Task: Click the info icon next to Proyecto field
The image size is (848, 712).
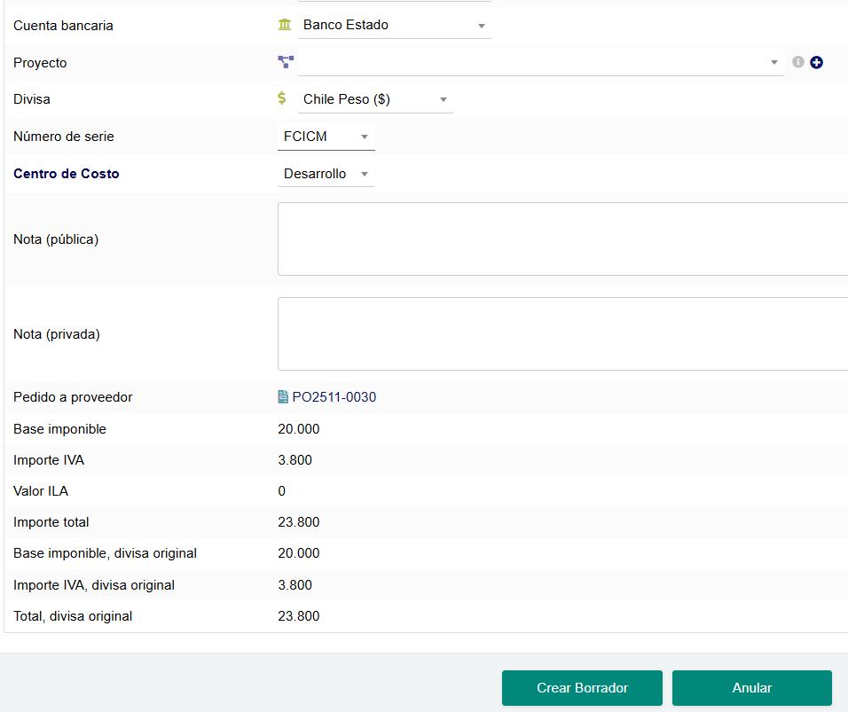Action: pos(798,62)
